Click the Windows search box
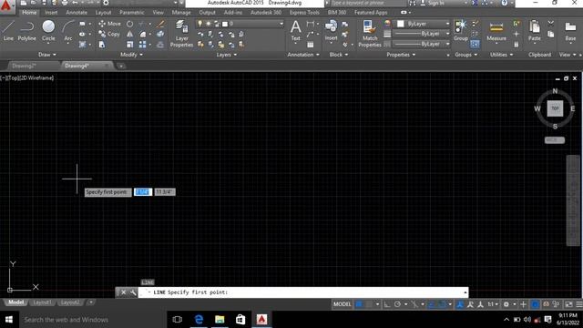Viewport: 583px width, 328px height. 92,320
